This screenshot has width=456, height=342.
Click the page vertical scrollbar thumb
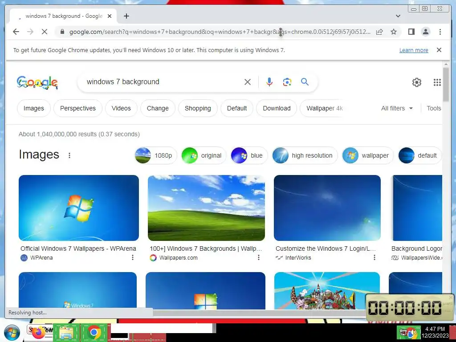tap(446, 84)
